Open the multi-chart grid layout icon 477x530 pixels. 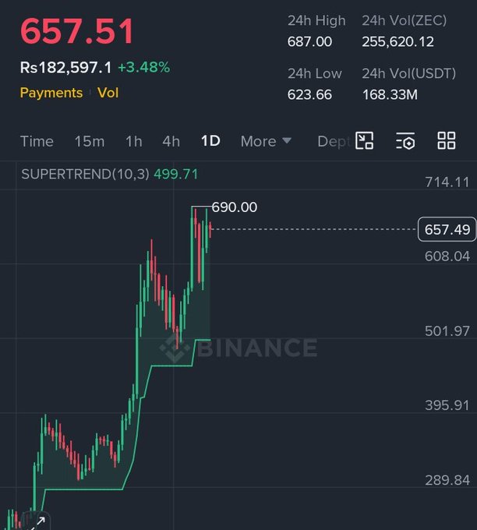click(447, 140)
